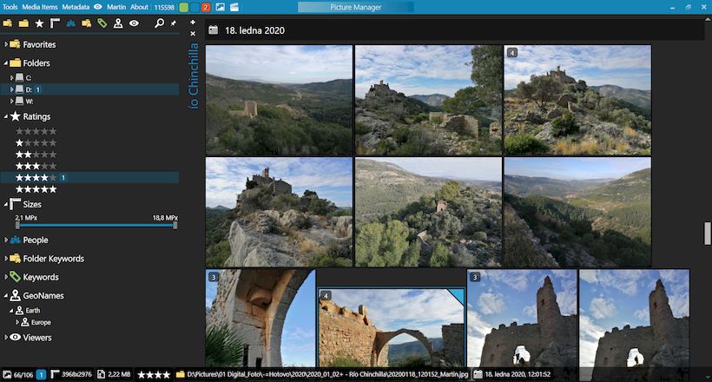712x382 pixels.
Task: Collapse the Ratings tree node
Action: (6, 116)
